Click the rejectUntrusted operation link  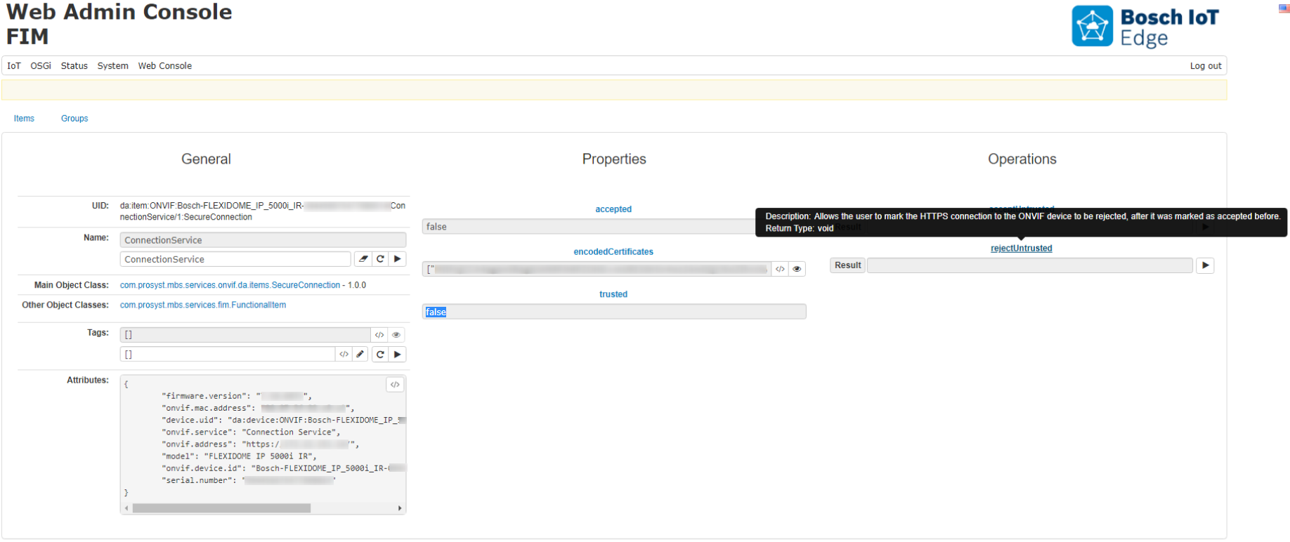click(x=1022, y=249)
